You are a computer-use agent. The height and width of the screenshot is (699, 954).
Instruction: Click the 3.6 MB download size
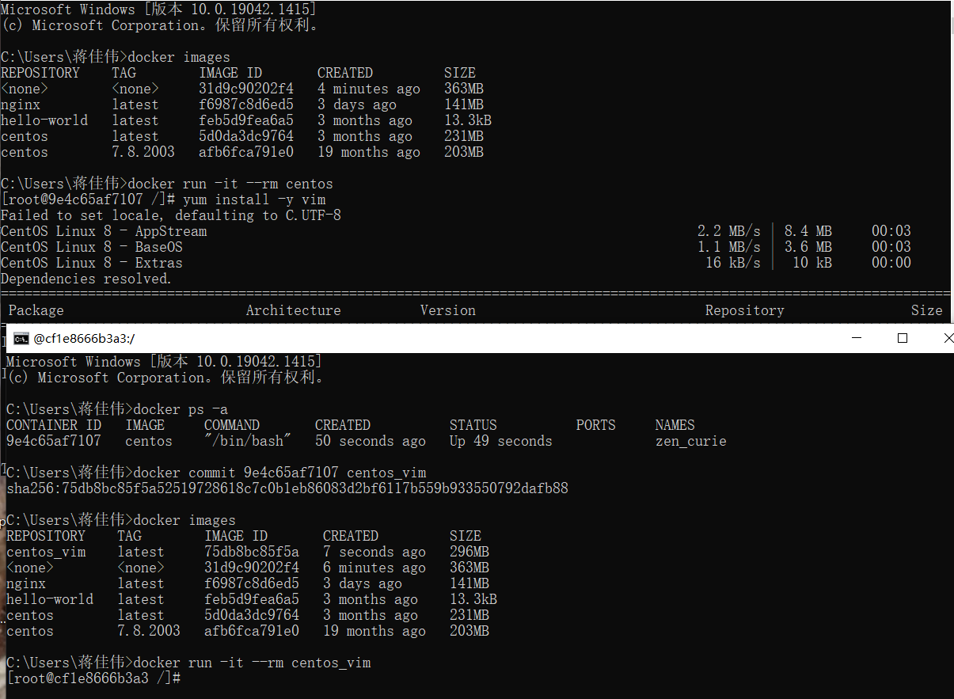coord(808,247)
